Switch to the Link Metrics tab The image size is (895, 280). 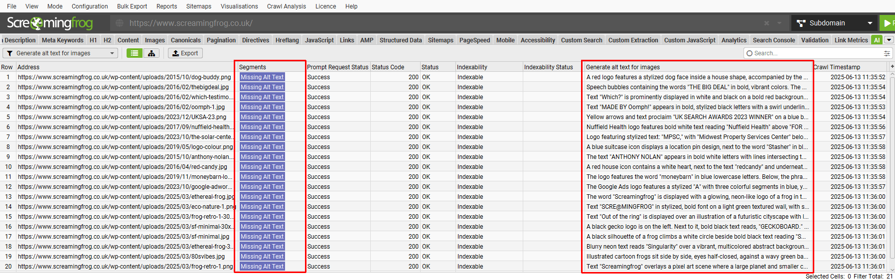click(x=851, y=40)
